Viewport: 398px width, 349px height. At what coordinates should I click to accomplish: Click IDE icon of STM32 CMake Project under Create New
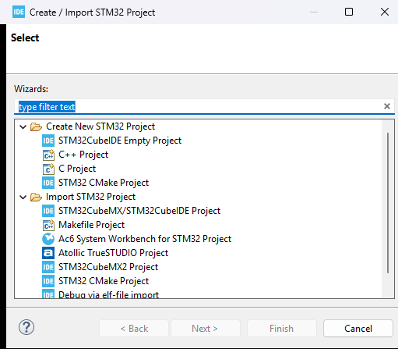click(48, 183)
